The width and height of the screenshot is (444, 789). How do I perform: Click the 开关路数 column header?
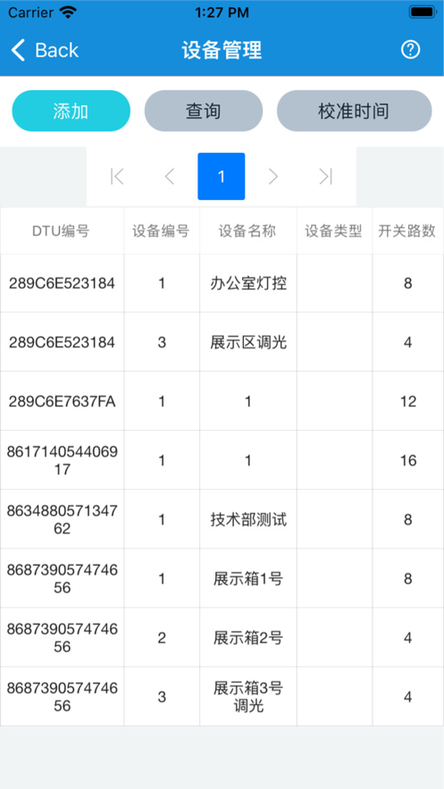click(x=407, y=231)
